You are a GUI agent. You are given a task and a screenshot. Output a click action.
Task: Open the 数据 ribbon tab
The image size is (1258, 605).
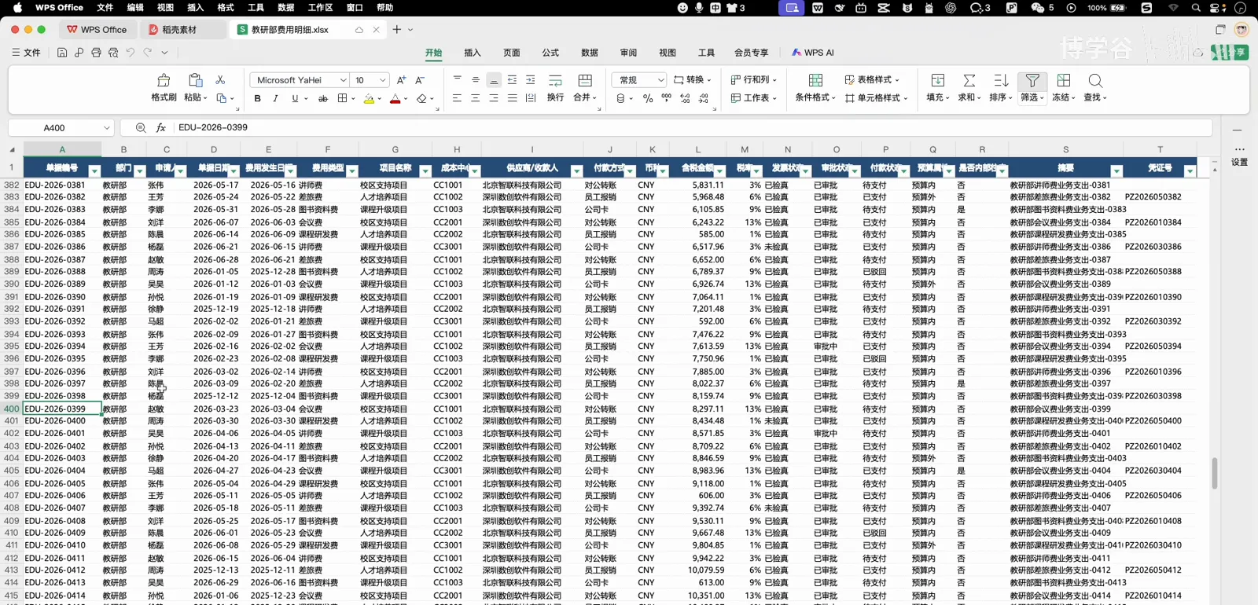(590, 53)
